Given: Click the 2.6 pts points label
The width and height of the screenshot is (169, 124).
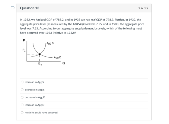Looking at the screenshot, I should (143, 8).
